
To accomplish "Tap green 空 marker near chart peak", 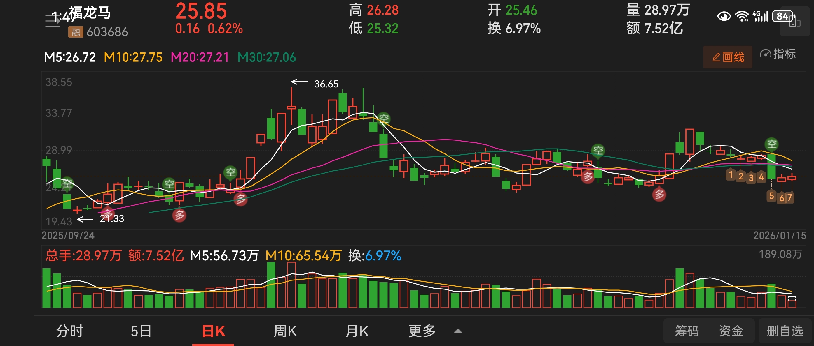I will pos(384,119).
